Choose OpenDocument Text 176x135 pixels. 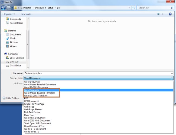(99, 126)
